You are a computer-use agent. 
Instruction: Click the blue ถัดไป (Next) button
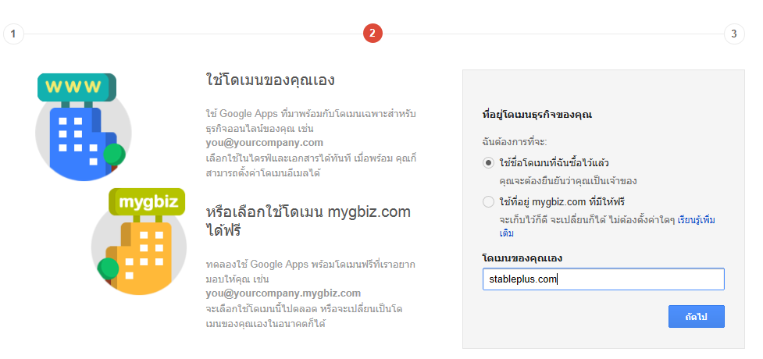pyautogui.click(x=697, y=317)
